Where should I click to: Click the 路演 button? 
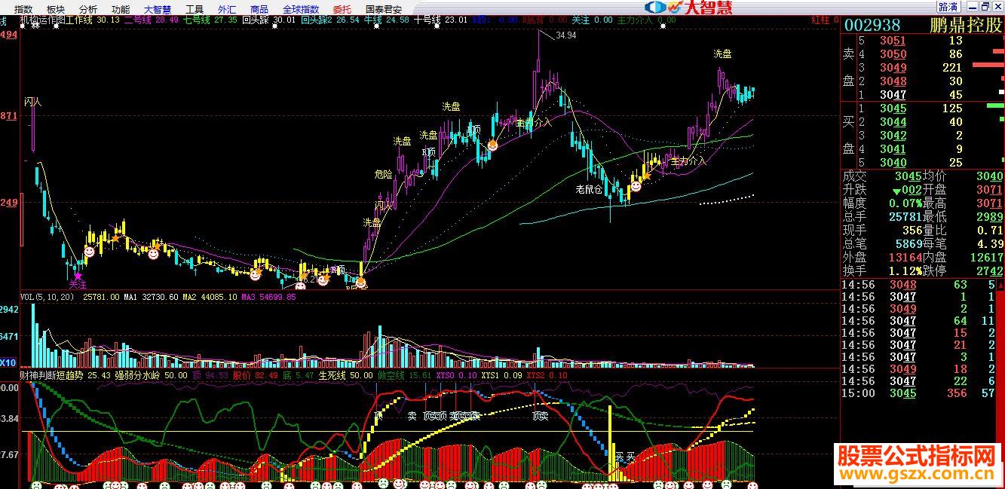point(948,8)
